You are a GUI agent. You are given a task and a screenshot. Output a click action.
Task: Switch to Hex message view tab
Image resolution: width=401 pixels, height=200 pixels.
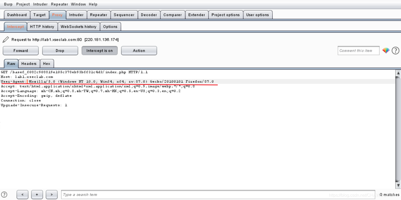click(x=47, y=63)
